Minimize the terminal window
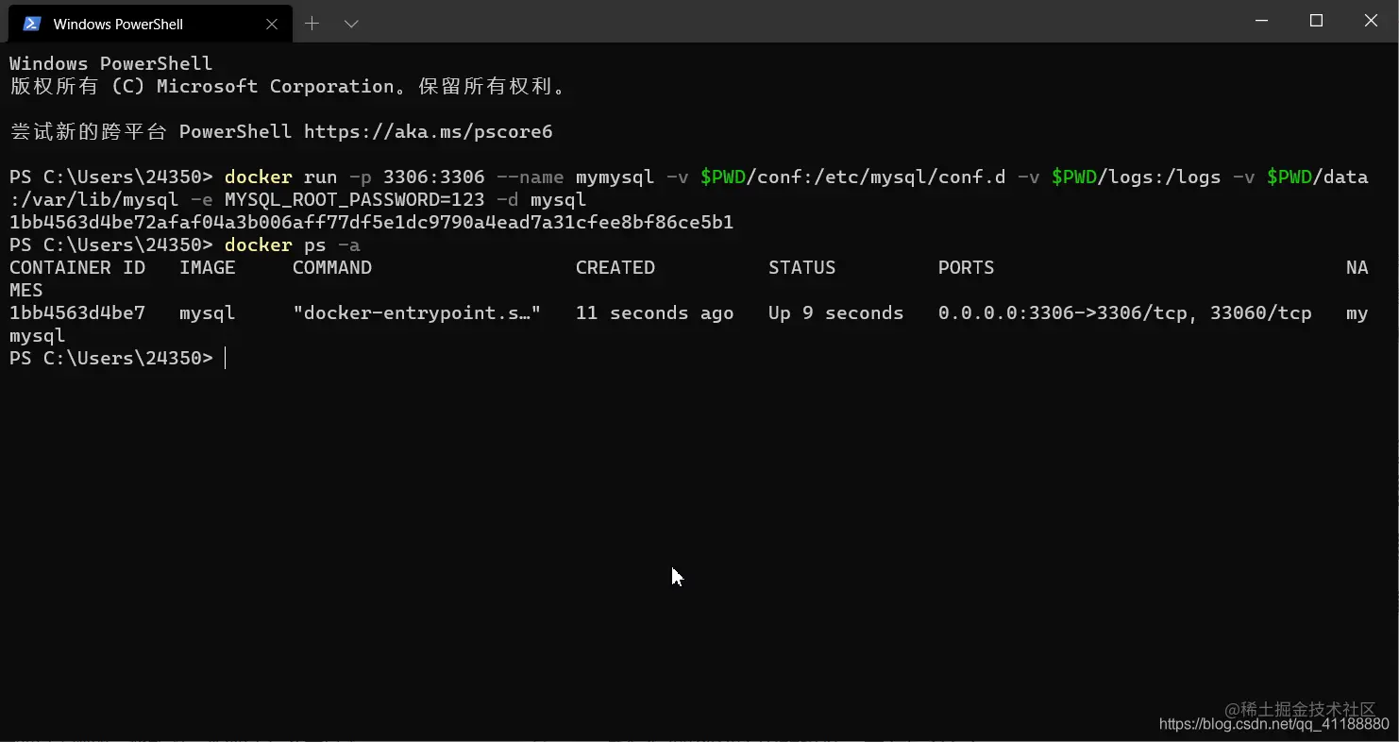 pyautogui.click(x=1261, y=21)
